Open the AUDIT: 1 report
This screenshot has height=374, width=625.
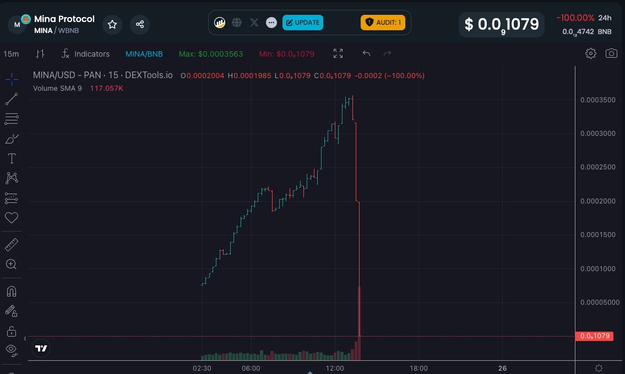383,23
